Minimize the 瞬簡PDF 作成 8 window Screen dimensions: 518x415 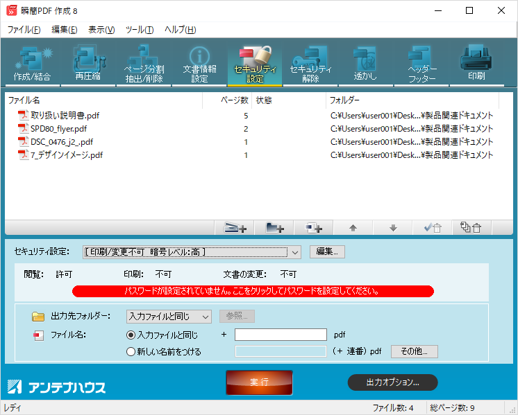tap(438, 10)
